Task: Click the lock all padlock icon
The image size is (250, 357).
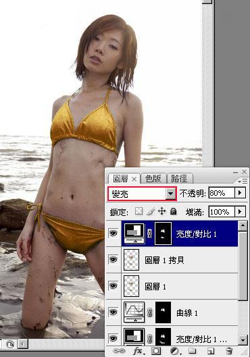Action: (x=174, y=211)
